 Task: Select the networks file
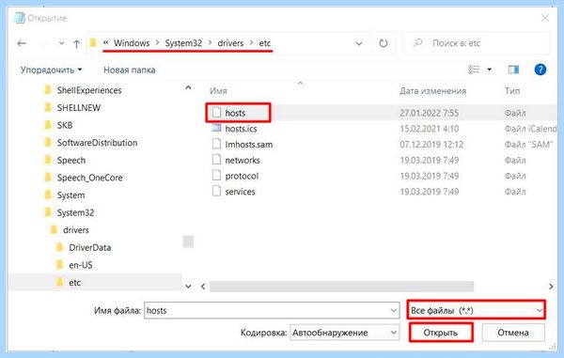tap(243, 161)
